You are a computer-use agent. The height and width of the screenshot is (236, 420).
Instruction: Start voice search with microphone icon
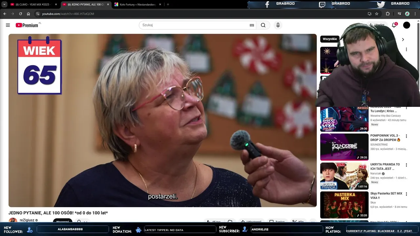pos(278,25)
